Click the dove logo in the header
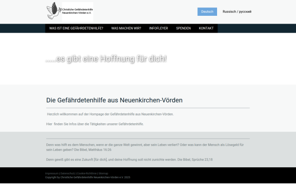This screenshot has height=185, width=296. (x=54, y=11)
